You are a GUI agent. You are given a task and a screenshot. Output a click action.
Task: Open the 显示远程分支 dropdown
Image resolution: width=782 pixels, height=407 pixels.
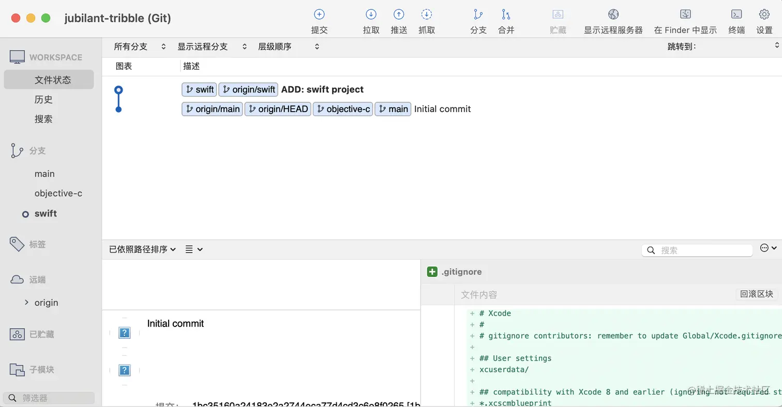pyautogui.click(x=213, y=46)
